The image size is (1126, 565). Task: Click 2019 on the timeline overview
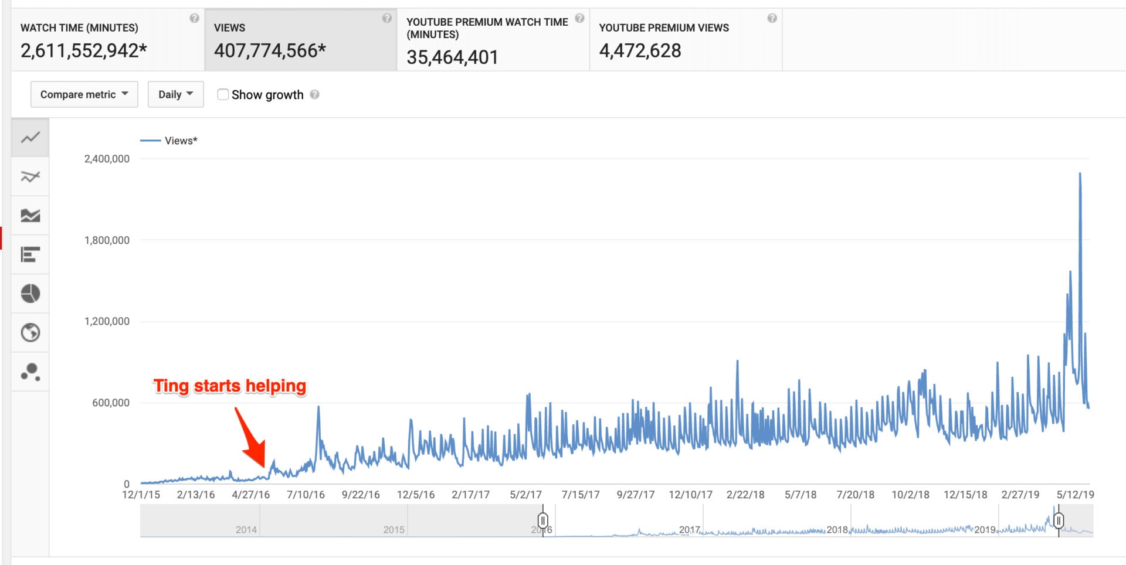coord(985,530)
